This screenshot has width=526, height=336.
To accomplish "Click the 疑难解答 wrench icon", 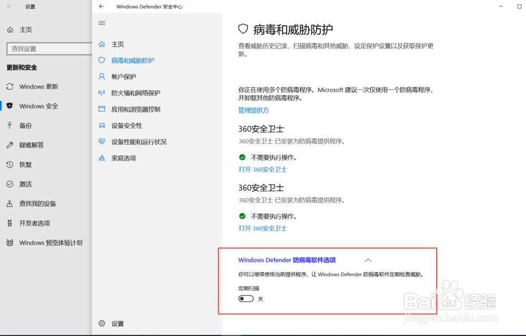I will click(x=9, y=145).
